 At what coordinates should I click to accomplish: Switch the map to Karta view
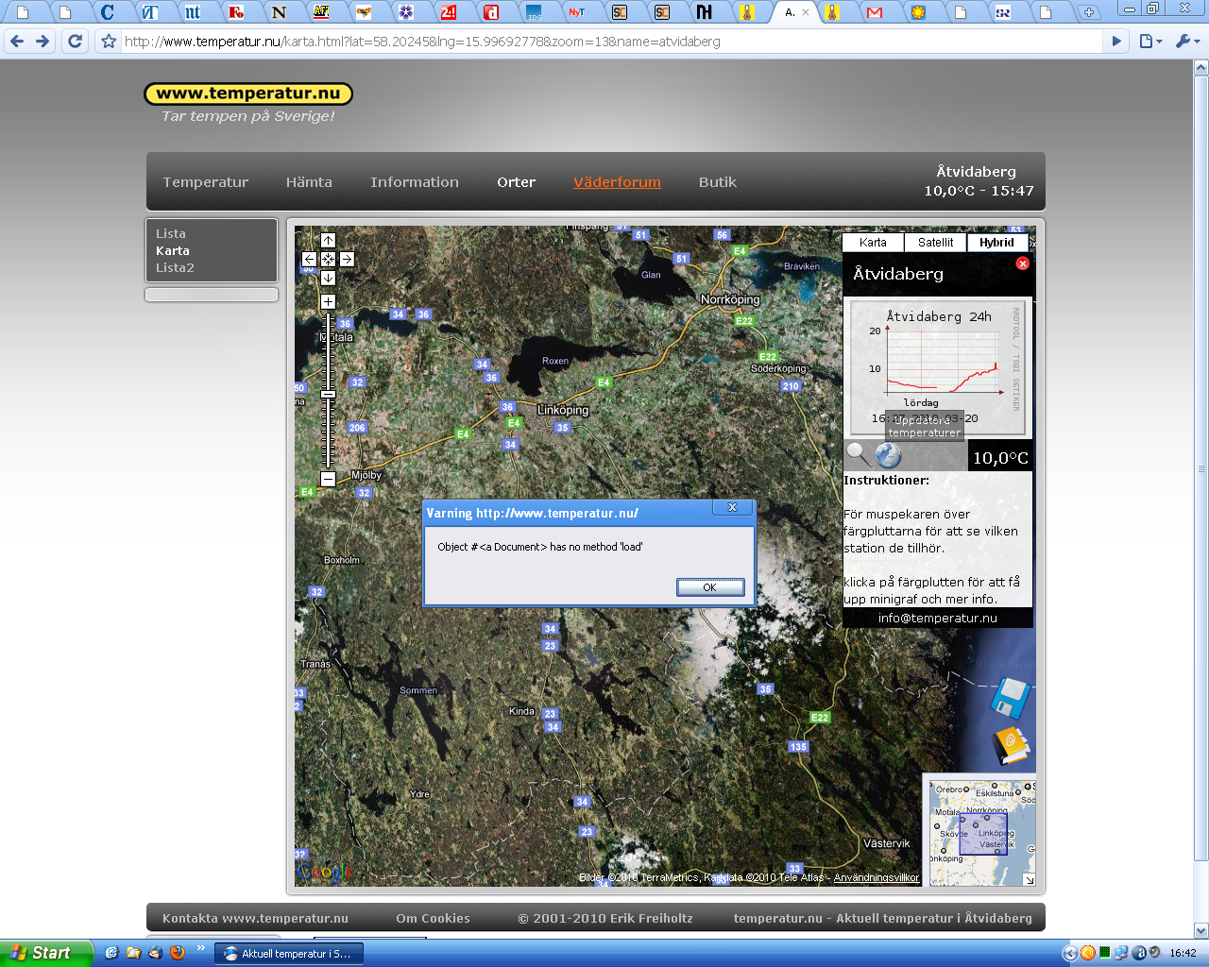[873, 243]
